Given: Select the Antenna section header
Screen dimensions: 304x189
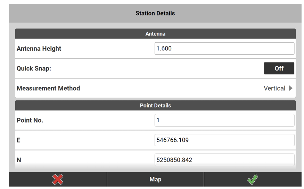Looking at the screenshot, I should coord(155,34).
